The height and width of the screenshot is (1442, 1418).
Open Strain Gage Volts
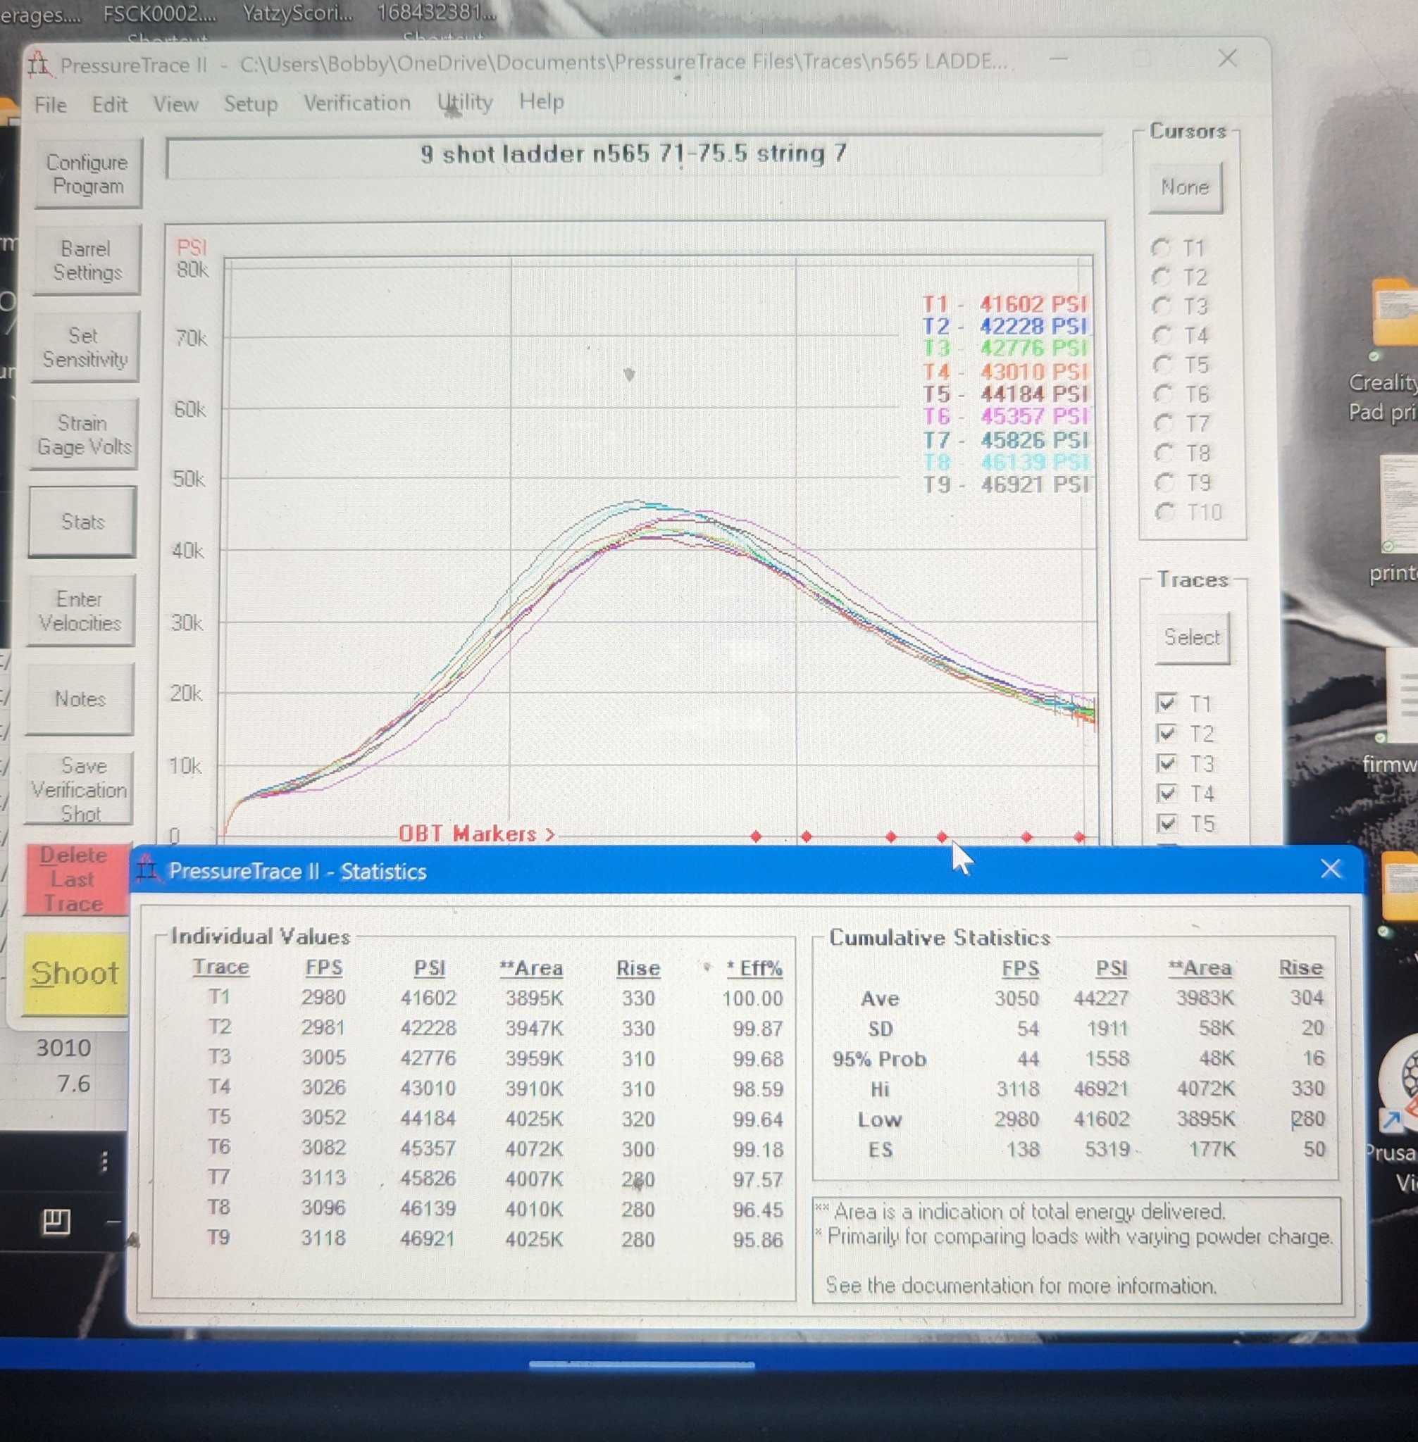click(x=83, y=434)
